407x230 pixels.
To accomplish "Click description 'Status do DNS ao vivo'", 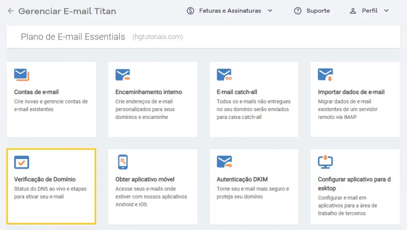I will click(x=50, y=193).
